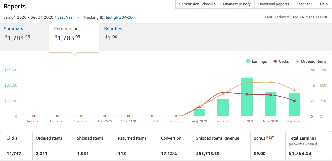Click the Total Earnings column header
Image resolution: width=332 pixels, height=161 pixels.
click(x=302, y=138)
